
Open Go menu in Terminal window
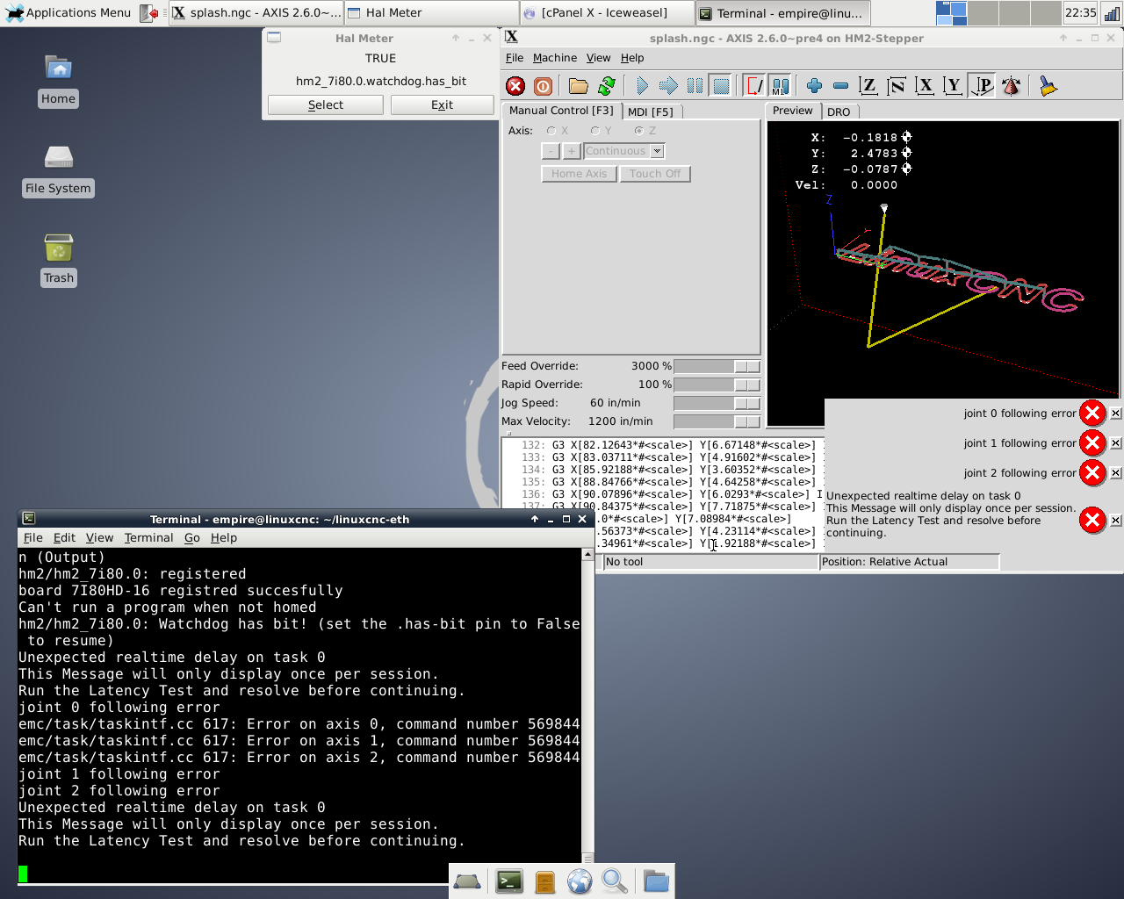tap(192, 537)
